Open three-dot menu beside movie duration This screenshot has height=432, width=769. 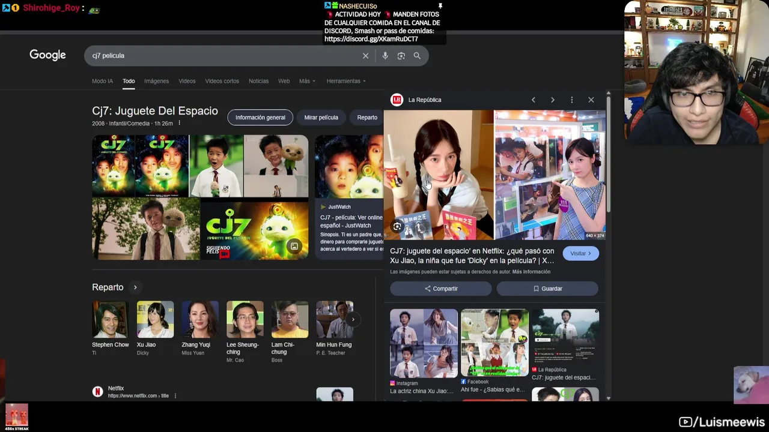click(179, 123)
